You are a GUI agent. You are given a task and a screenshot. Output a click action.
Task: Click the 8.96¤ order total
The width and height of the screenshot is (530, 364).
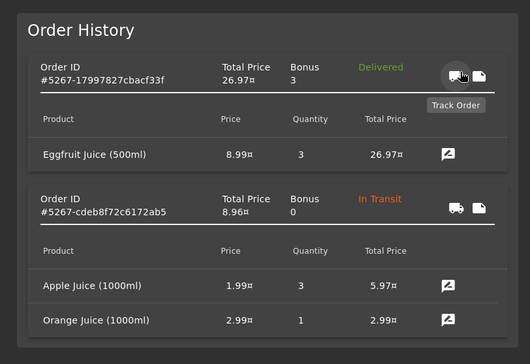point(236,212)
